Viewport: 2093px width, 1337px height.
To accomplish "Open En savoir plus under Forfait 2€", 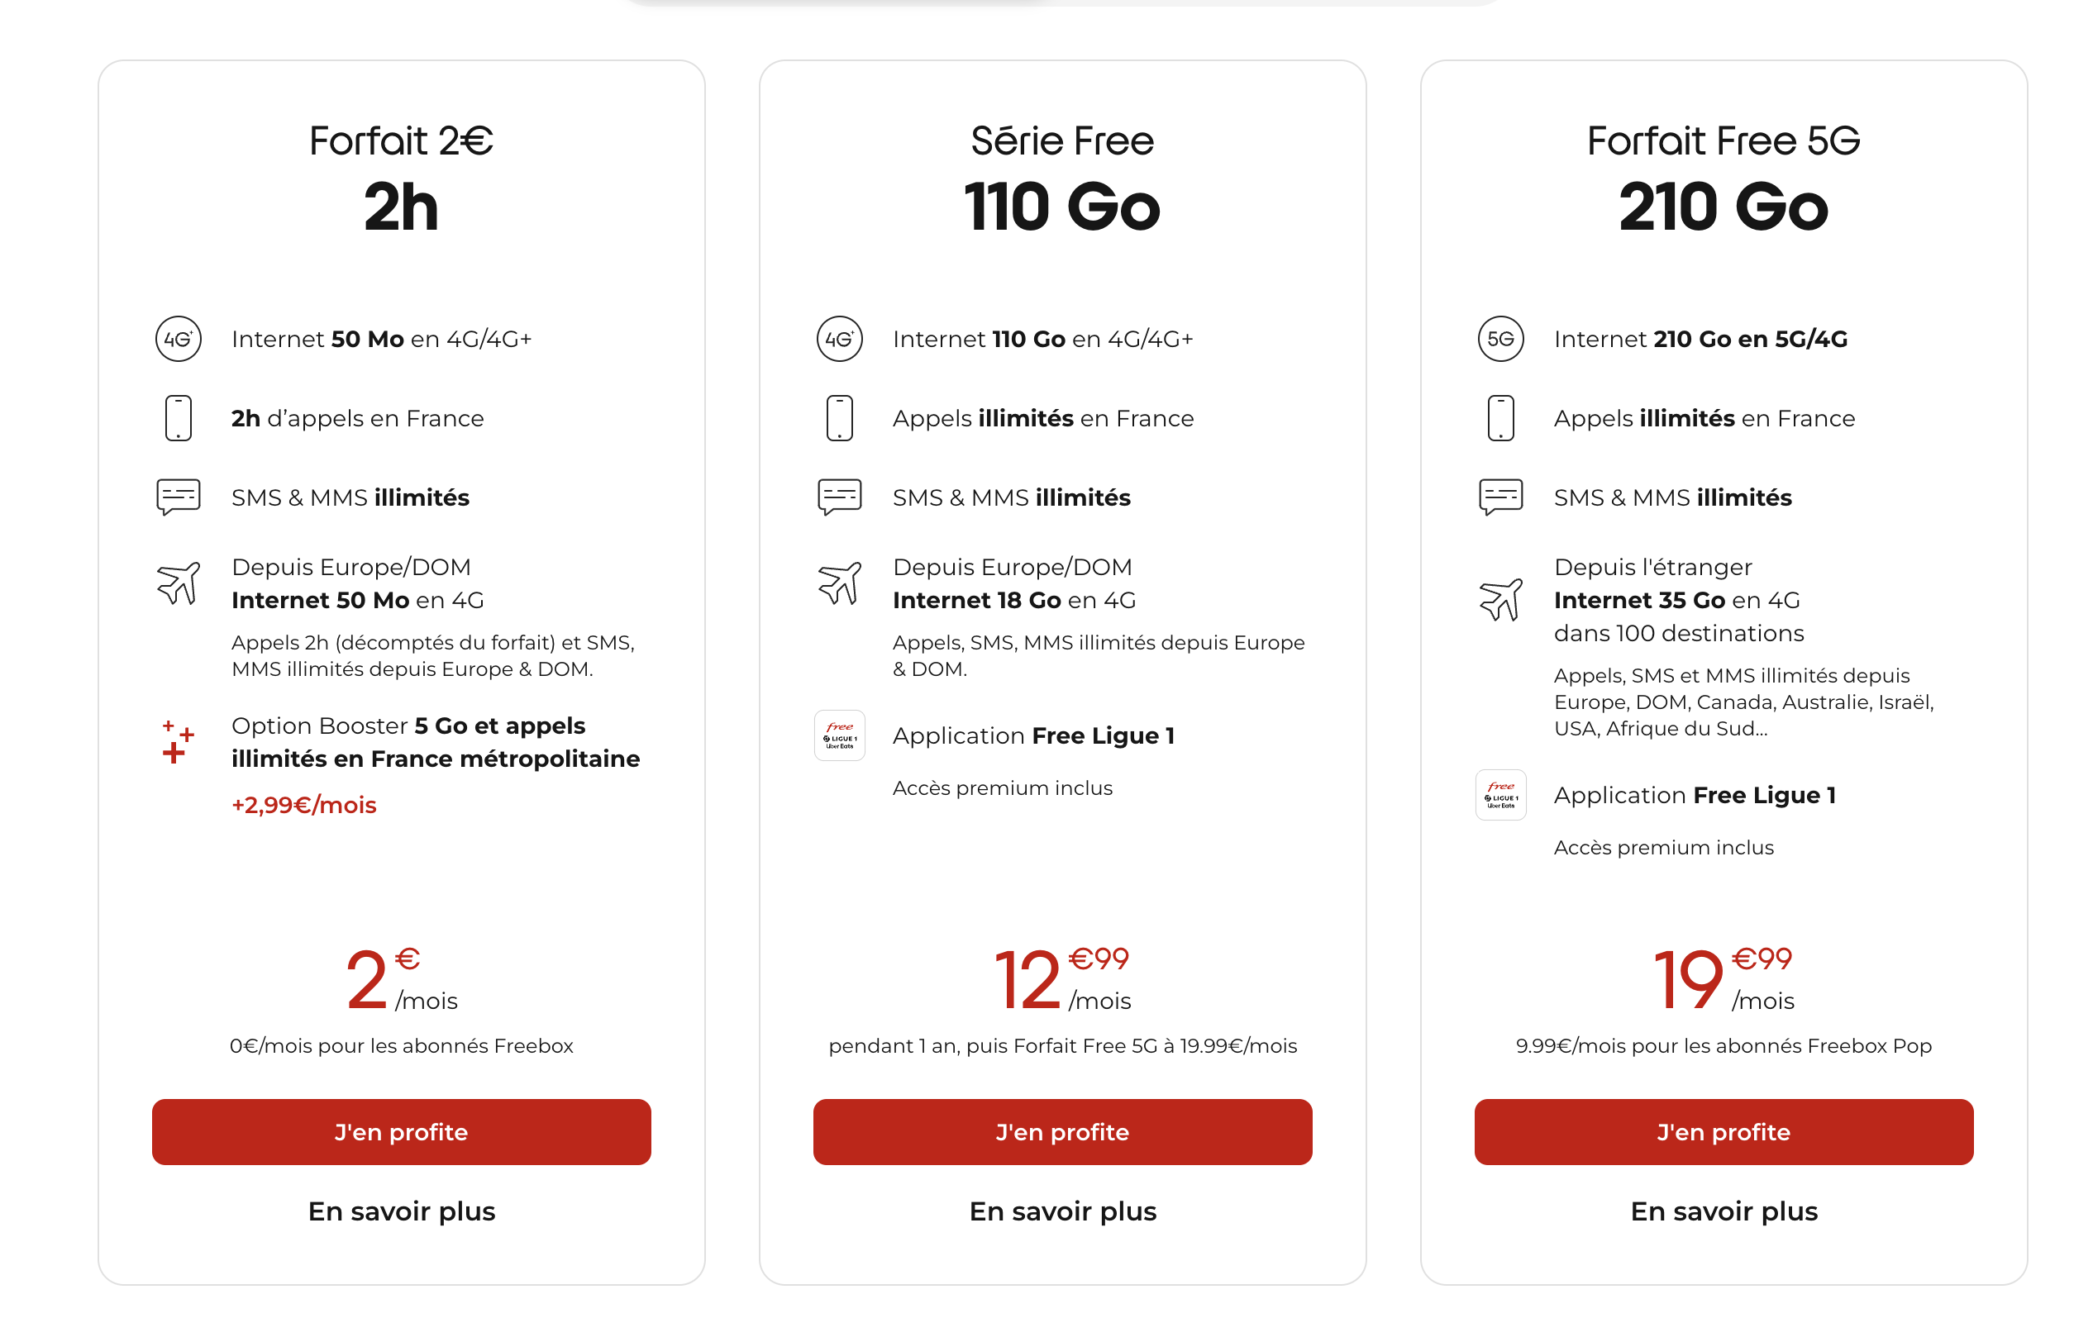I will coord(402,1211).
